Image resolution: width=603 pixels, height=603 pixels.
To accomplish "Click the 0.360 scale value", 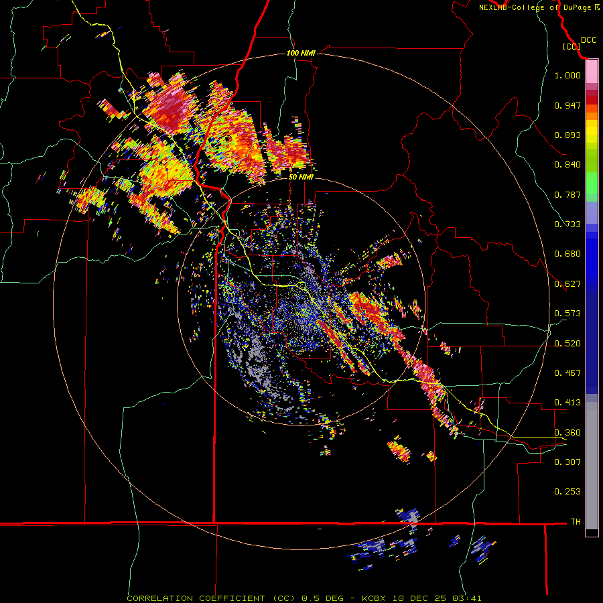I will [x=567, y=433].
